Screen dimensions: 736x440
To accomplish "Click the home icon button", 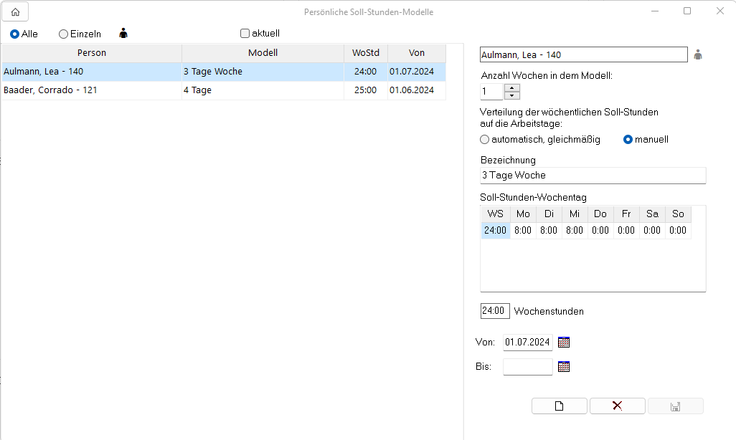I will [15, 11].
